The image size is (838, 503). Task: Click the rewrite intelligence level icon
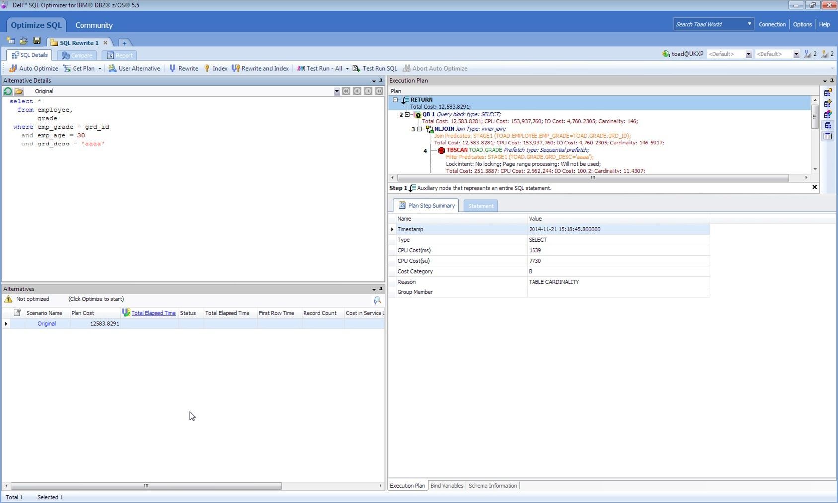click(808, 54)
